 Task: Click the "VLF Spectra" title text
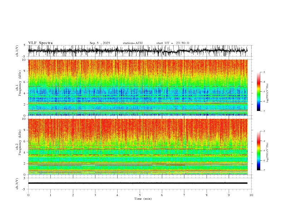40,43
